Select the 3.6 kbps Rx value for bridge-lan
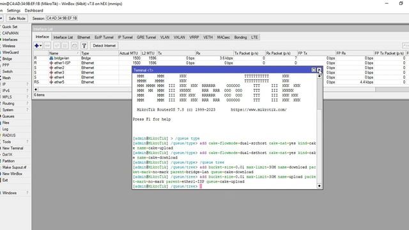409x230 pixels. click(226, 58)
